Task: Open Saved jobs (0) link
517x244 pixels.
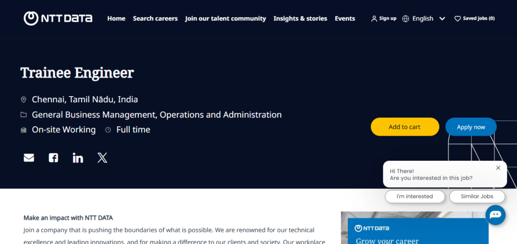Action: 479,19
